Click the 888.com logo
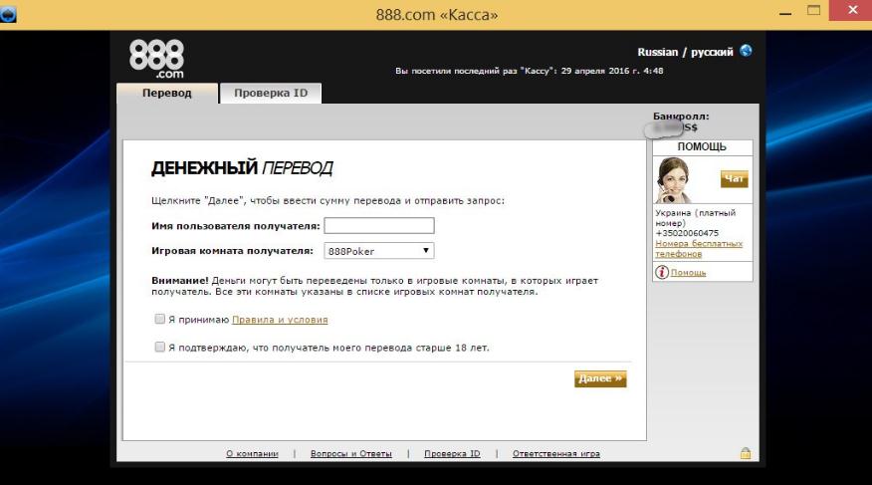Image resolution: width=872 pixels, height=485 pixels. (156, 59)
